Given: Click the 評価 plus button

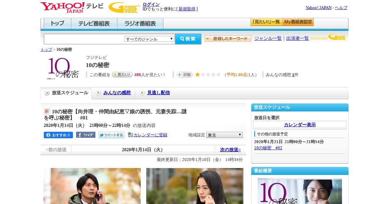Looking at the screenshot, I should click(184, 75).
